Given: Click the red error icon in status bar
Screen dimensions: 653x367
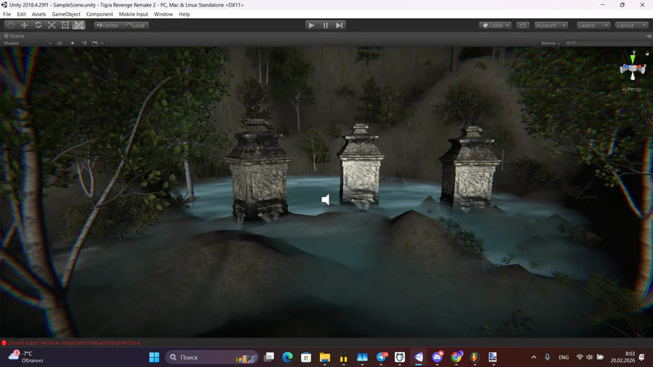Looking at the screenshot, I should point(4,343).
